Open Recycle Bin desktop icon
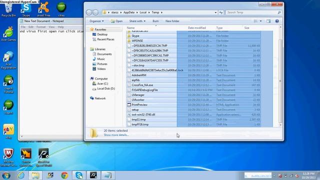Image resolution: width=320 pixels, height=180 pixels. coord(8,10)
